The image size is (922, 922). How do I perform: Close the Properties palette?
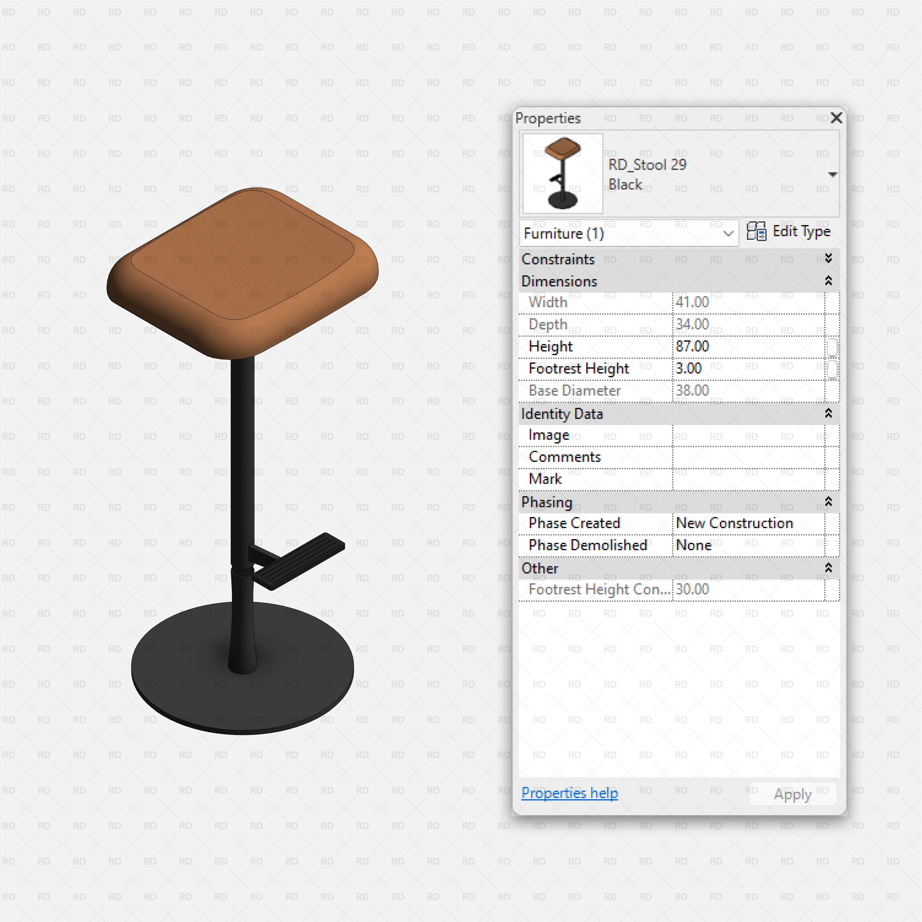click(837, 118)
